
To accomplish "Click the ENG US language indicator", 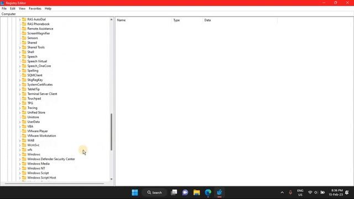I will [300, 193].
